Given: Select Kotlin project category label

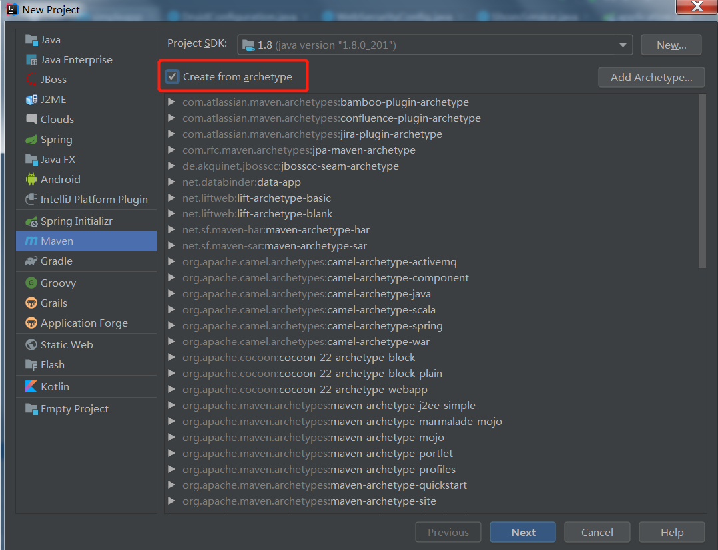Looking at the screenshot, I should [55, 387].
